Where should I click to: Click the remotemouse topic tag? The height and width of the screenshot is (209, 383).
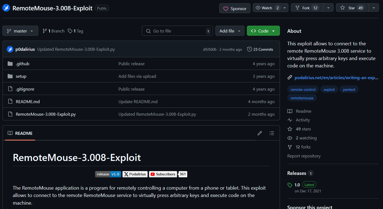coord(302,98)
